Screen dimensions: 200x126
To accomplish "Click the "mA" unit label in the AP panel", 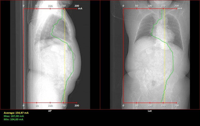I will coord(80,9).
